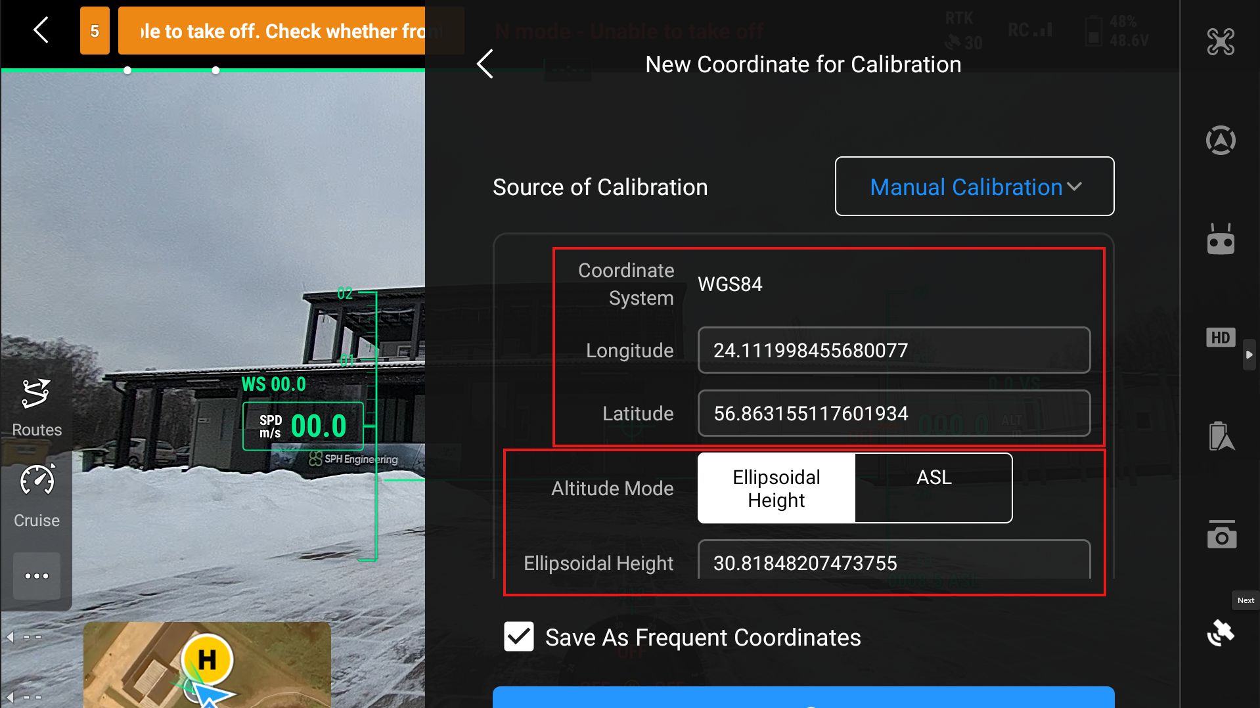Open the minimap thumbnail with H marker
The image size is (1260, 708).
pyautogui.click(x=207, y=665)
